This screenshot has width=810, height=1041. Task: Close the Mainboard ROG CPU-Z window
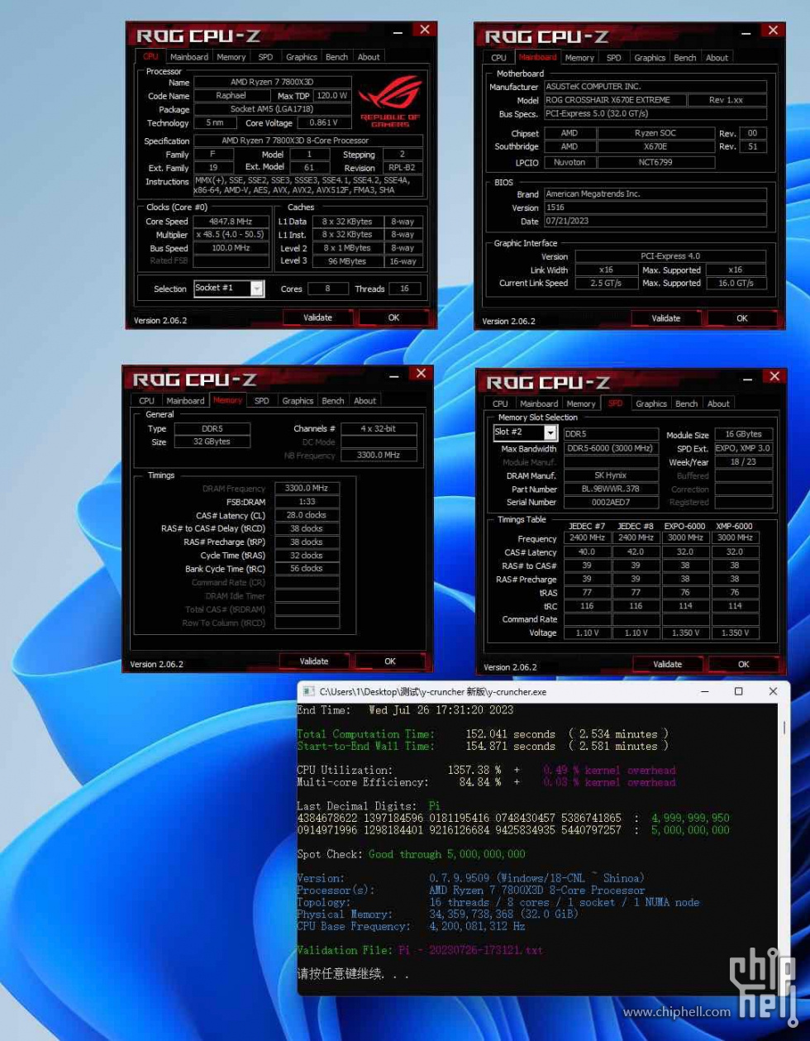coord(773,31)
